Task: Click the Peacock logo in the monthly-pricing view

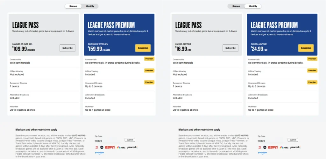Action: [x=295, y=147]
